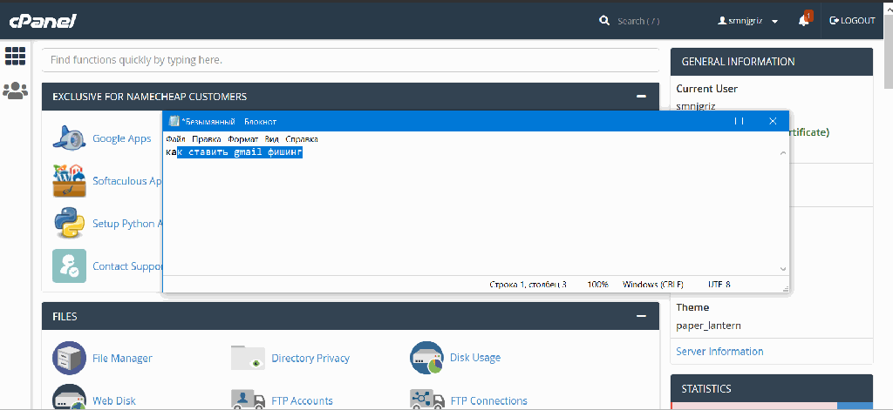The image size is (893, 410).
Task: Click the Google Apps icon
Action: click(69, 138)
